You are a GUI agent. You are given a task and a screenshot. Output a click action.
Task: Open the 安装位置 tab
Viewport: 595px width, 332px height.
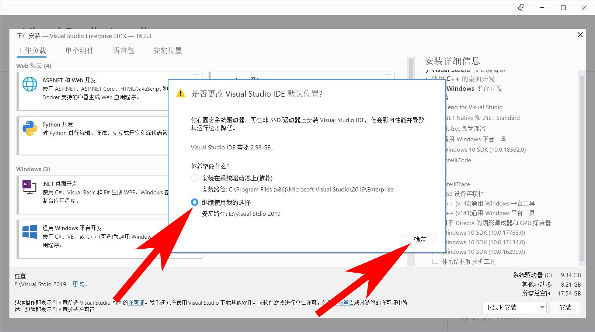[x=167, y=51]
